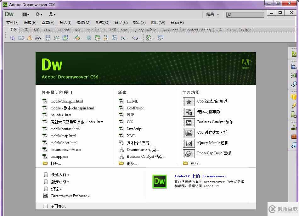Click the Images insert icon

point(65,38)
